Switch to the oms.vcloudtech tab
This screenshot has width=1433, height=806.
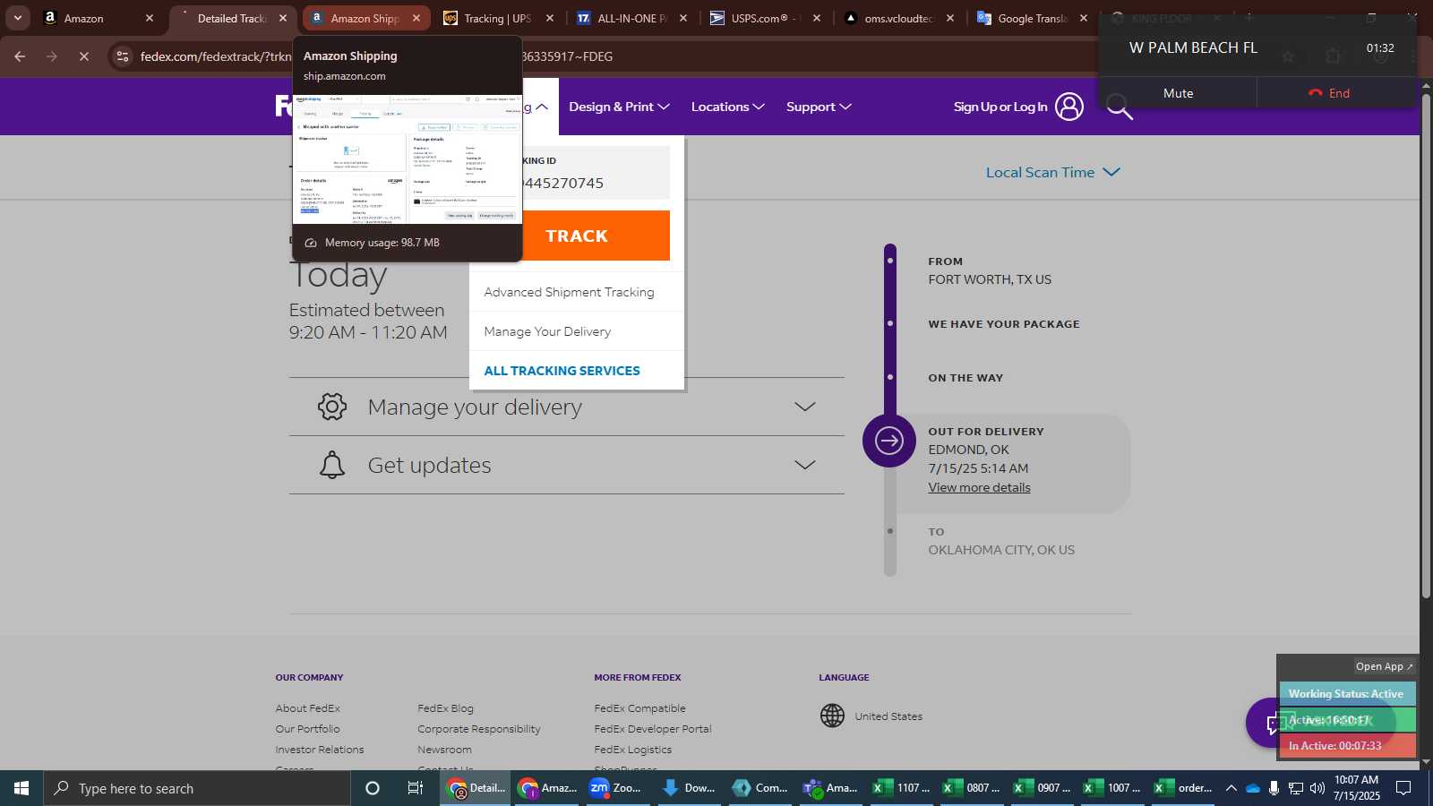click(x=898, y=18)
